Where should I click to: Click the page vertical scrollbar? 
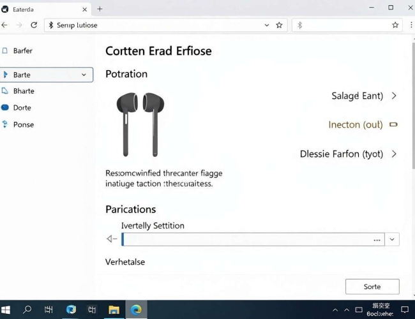coord(414,106)
